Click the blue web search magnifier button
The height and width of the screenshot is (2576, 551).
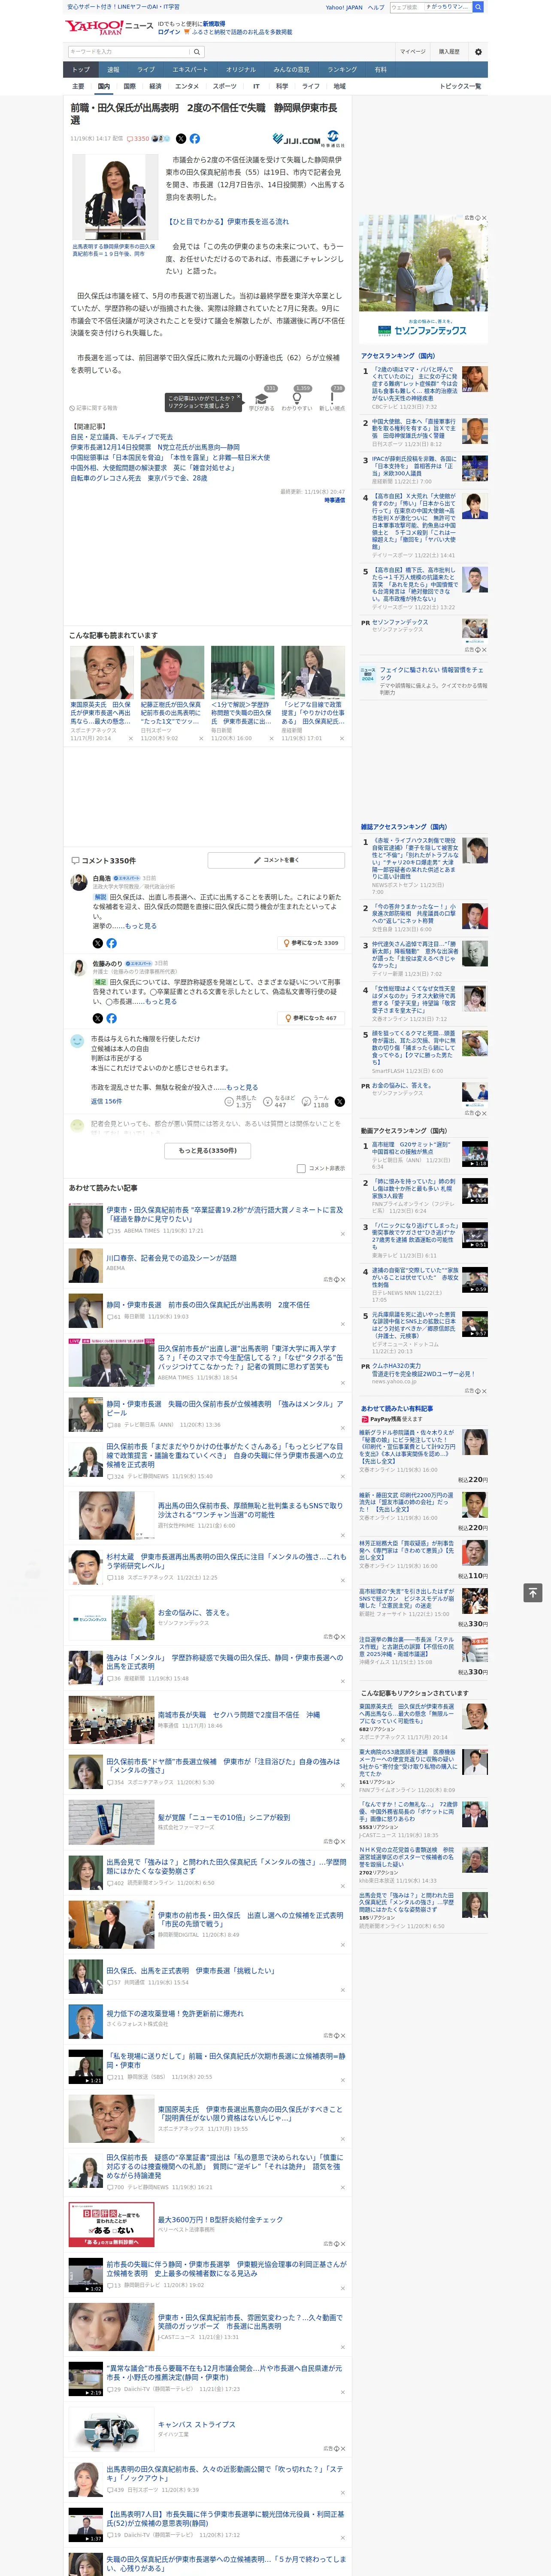point(478,7)
